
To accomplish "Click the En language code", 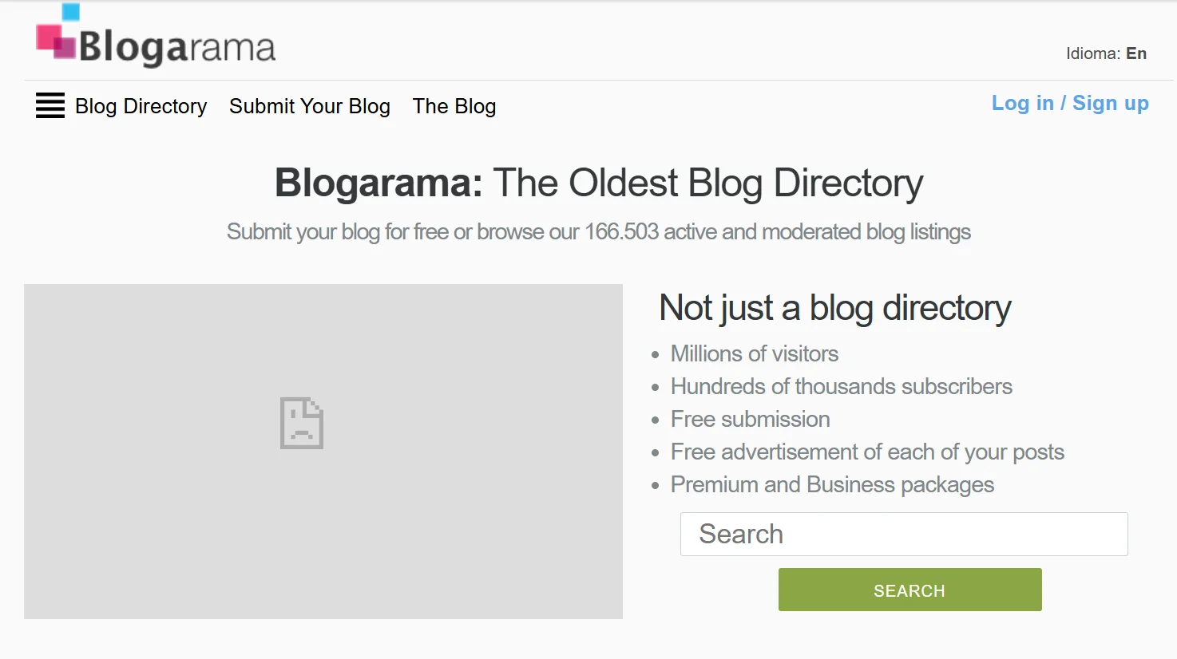I will click(1136, 53).
